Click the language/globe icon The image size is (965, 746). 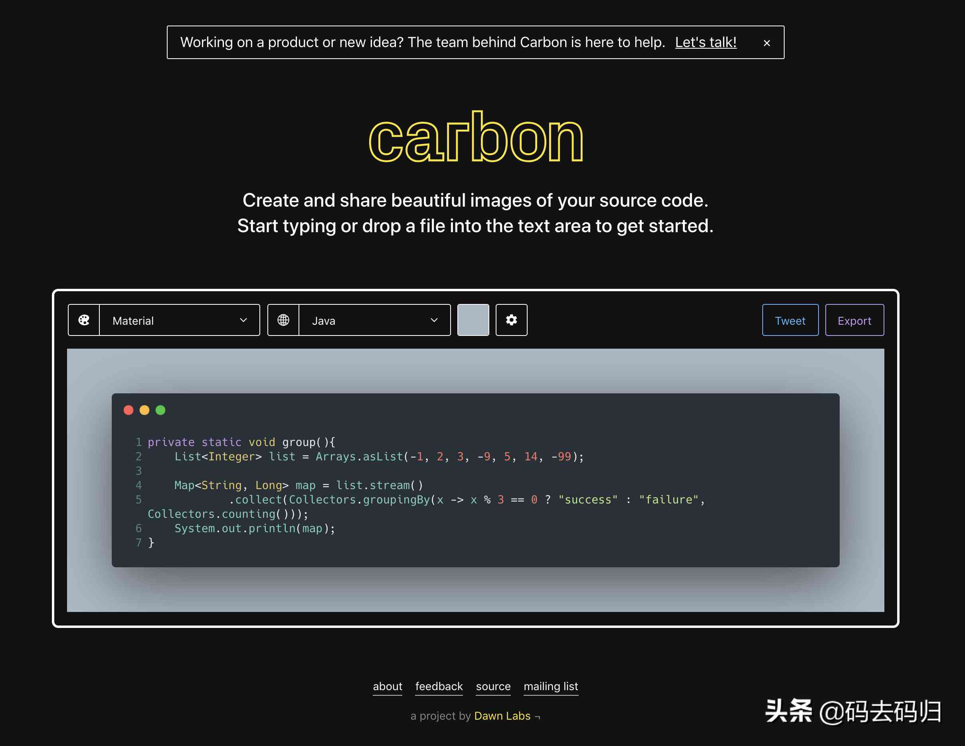(284, 320)
